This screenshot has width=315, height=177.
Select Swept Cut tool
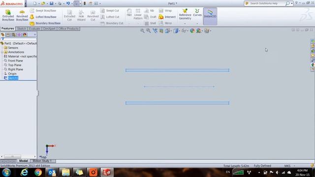110,11
